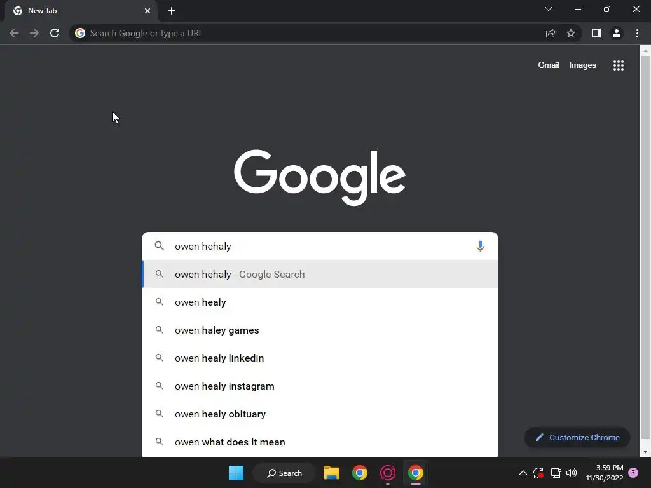Open Chrome's three-dot menu
651x488 pixels.
pyautogui.click(x=637, y=33)
